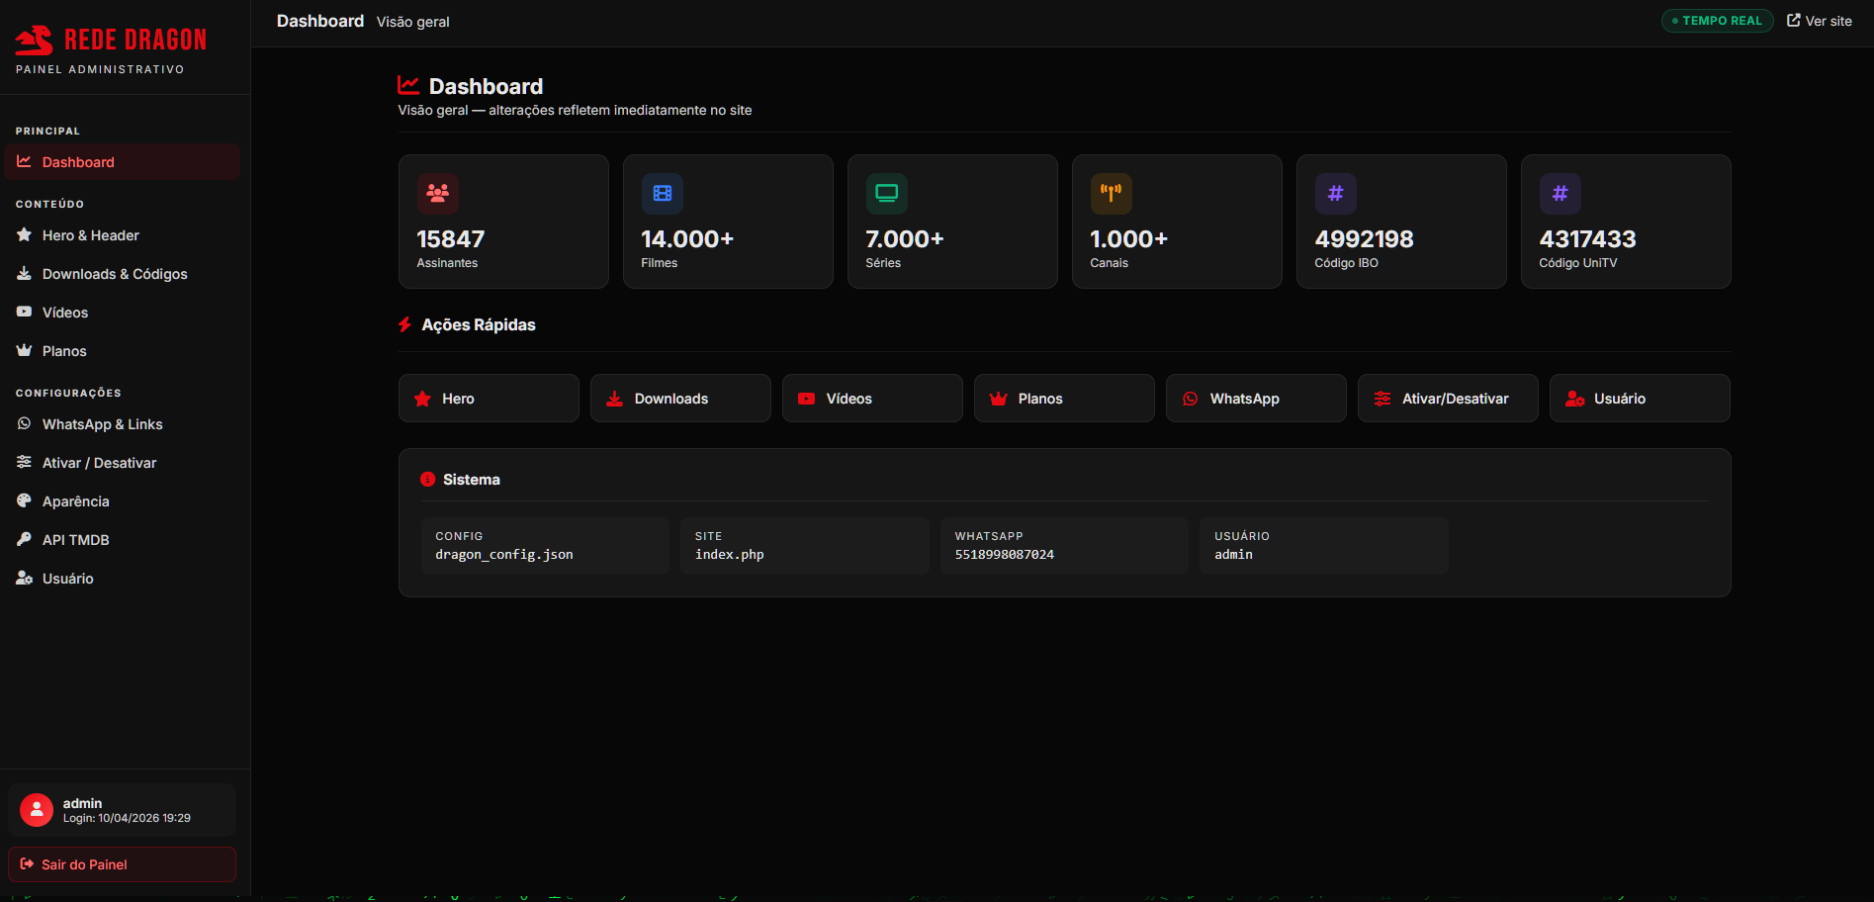Open Aparência settings
This screenshot has width=1874, height=902.
point(75,500)
